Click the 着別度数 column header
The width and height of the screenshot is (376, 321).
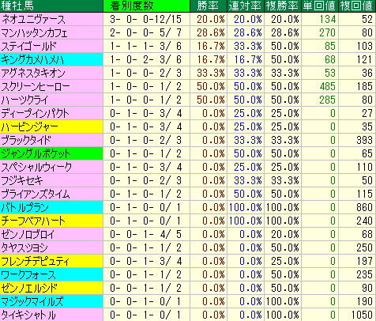click(146, 6)
